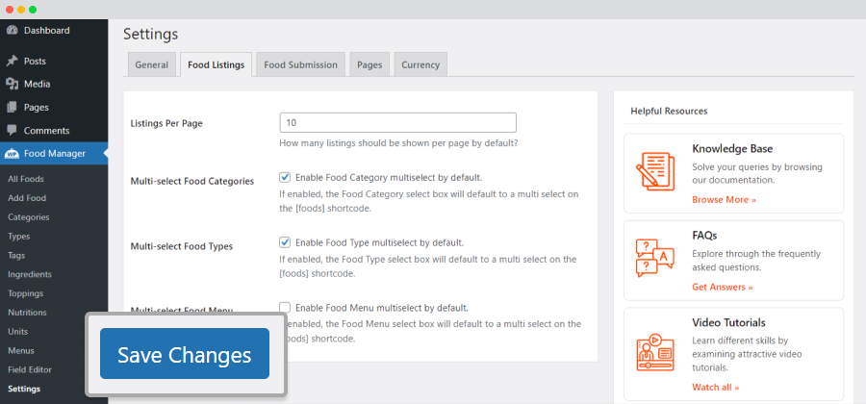
Task: Follow the Get Answers link
Action: point(723,287)
